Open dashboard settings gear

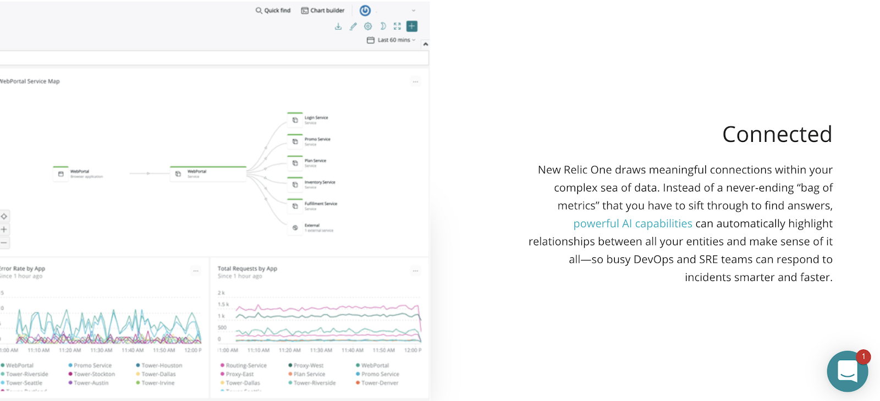click(368, 26)
